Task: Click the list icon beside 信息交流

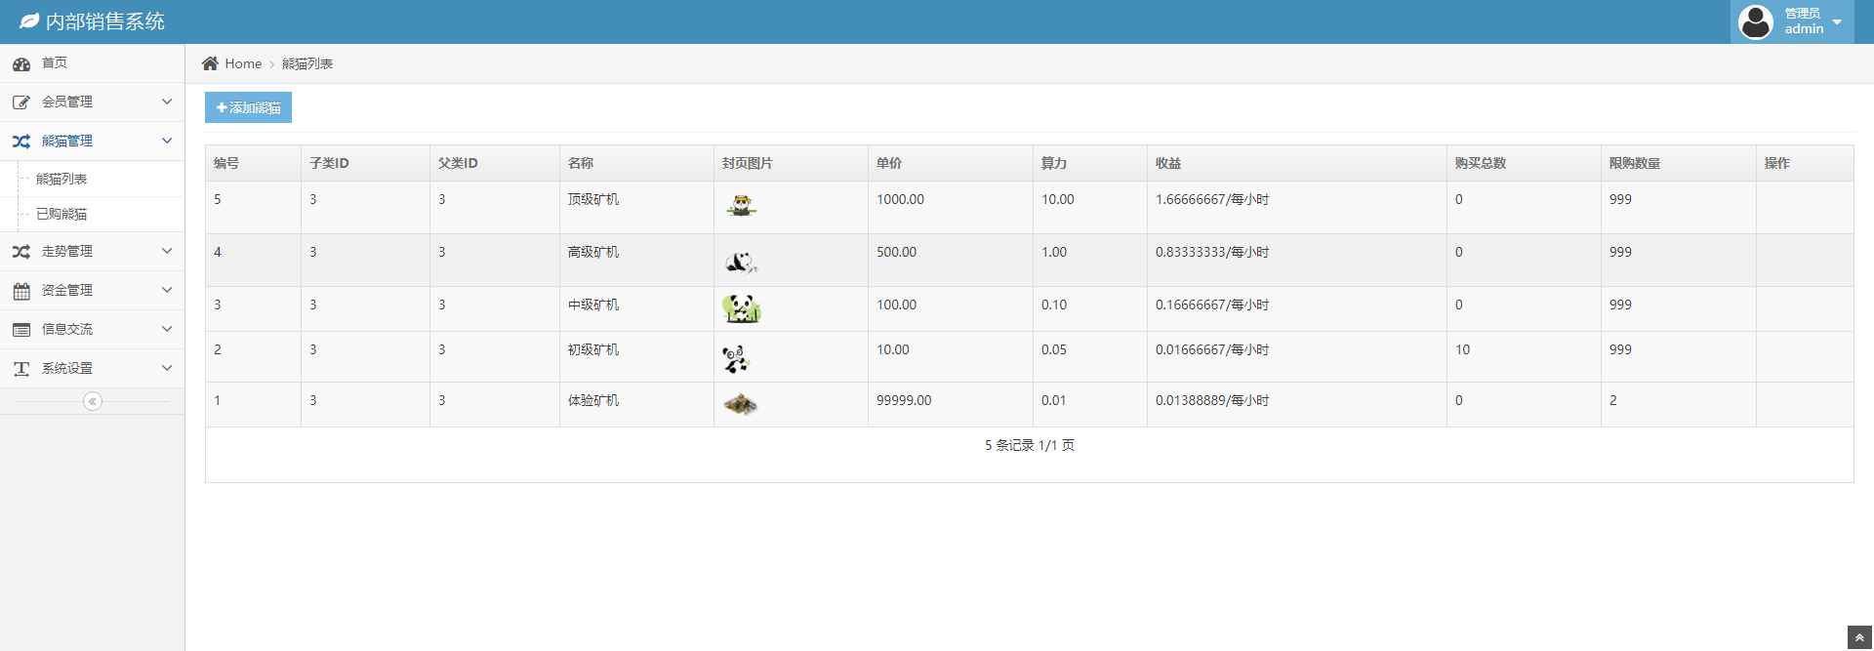Action: point(20,330)
